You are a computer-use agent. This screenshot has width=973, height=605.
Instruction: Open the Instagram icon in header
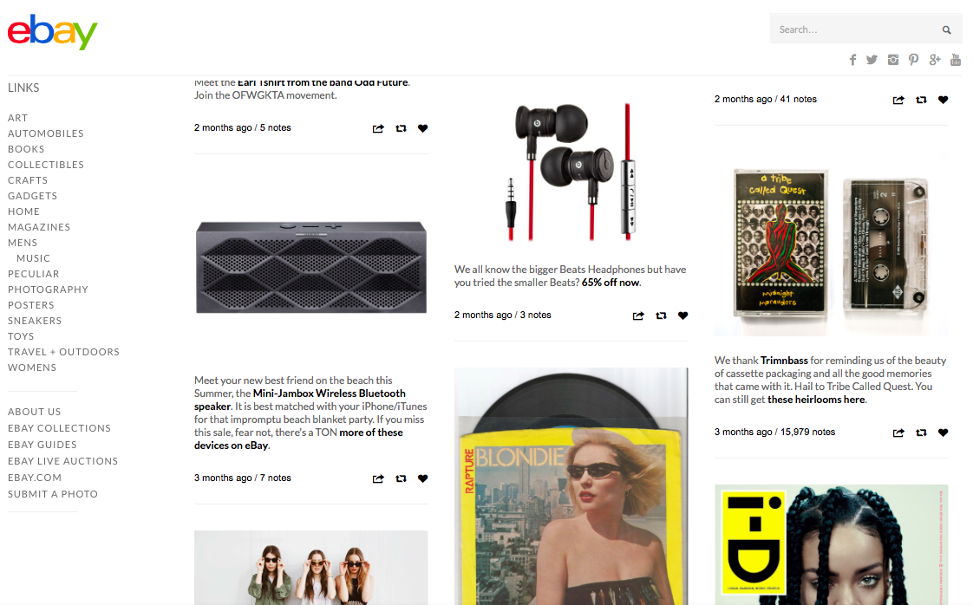click(x=893, y=60)
